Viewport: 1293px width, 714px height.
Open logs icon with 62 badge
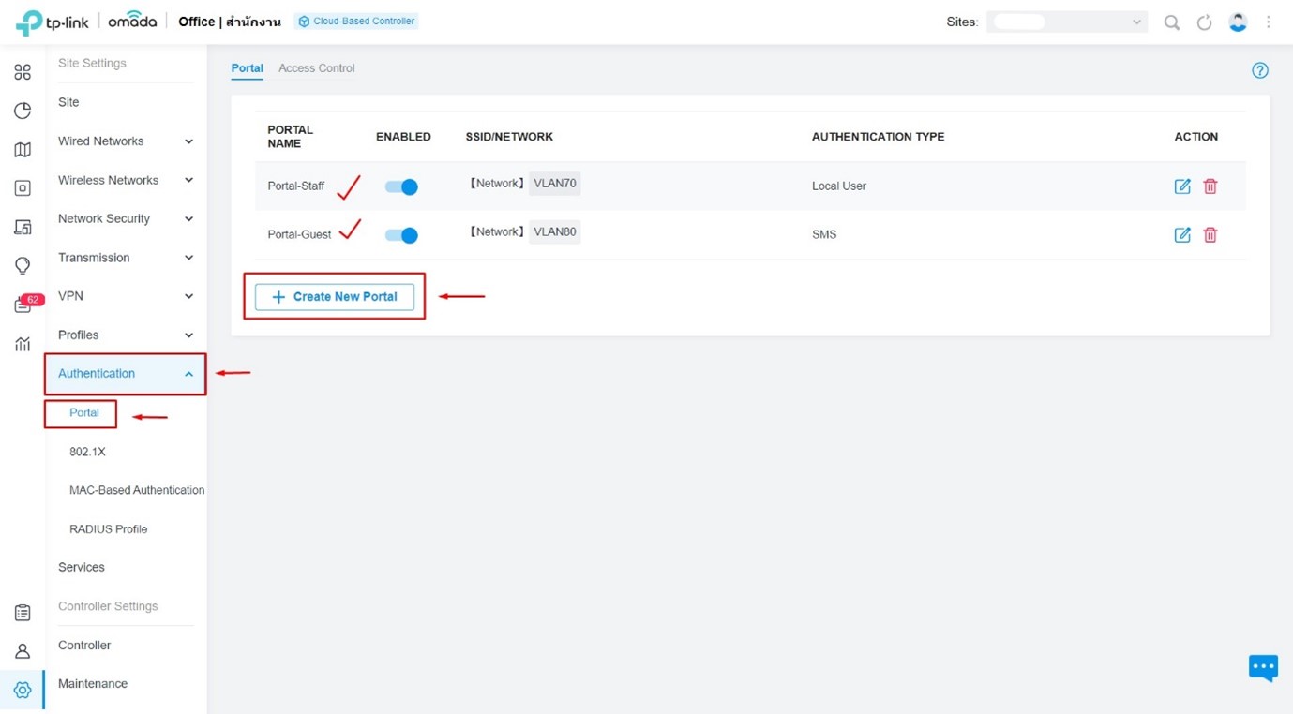click(x=23, y=305)
